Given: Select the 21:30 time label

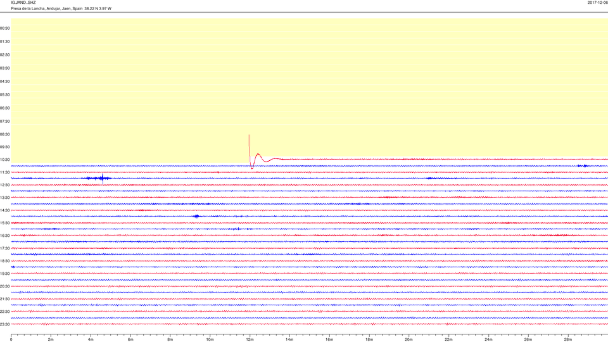Looking at the screenshot, I should (5, 299).
